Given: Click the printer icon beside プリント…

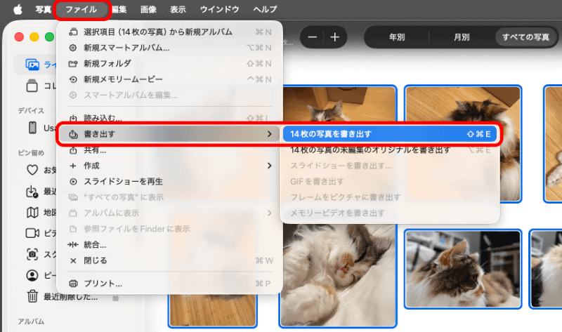Looking at the screenshot, I should pos(73,284).
